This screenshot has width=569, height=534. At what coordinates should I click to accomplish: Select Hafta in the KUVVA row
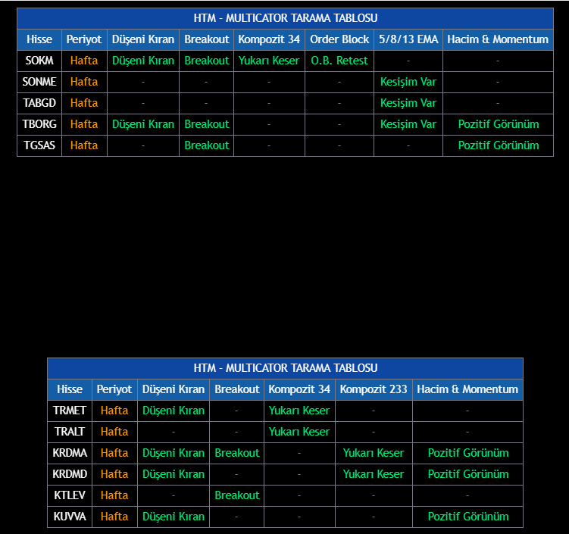[x=114, y=517]
